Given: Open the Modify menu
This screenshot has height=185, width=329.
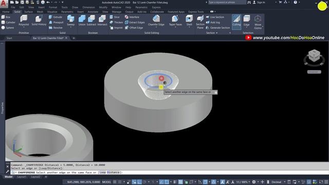Looking at the screenshot, I should pos(103,7).
